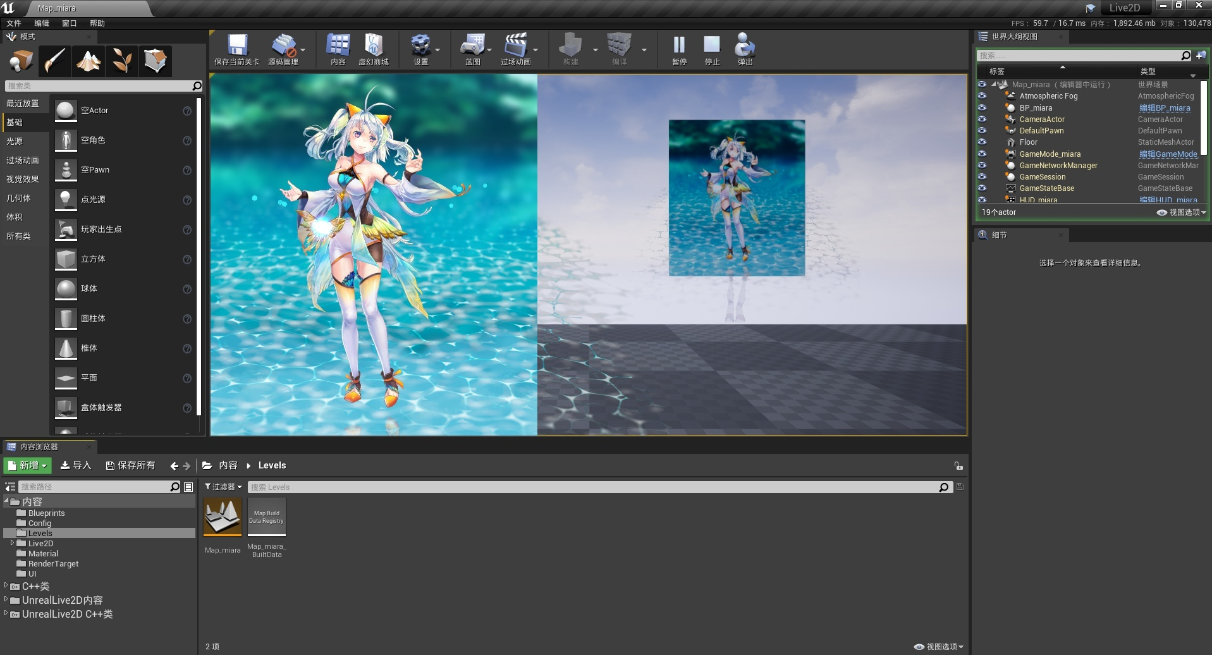Screen dimensions: 1212x655
Task: Stop the play session
Action: [712, 45]
